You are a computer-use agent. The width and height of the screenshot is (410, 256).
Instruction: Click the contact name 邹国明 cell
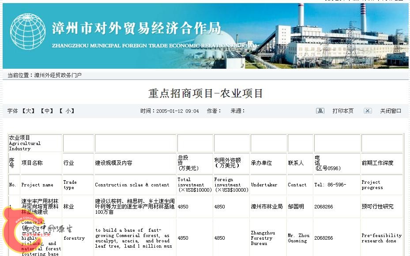pyautogui.click(x=296, y=207)
